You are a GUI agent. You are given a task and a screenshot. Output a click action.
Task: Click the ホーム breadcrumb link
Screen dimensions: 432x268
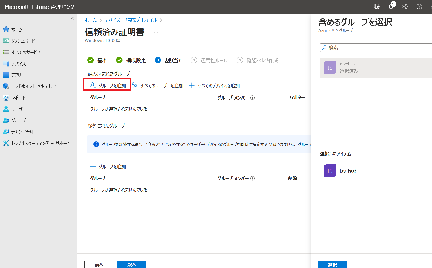click(x=91, y=20)
